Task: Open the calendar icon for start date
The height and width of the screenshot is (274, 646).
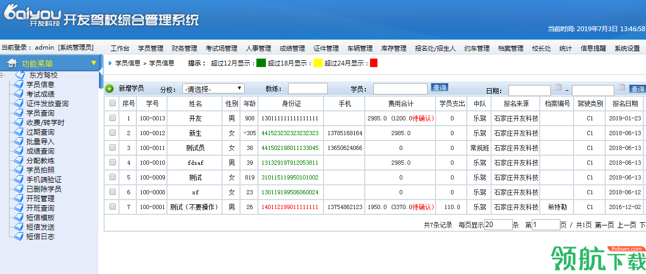Action: tap(558, 87)
